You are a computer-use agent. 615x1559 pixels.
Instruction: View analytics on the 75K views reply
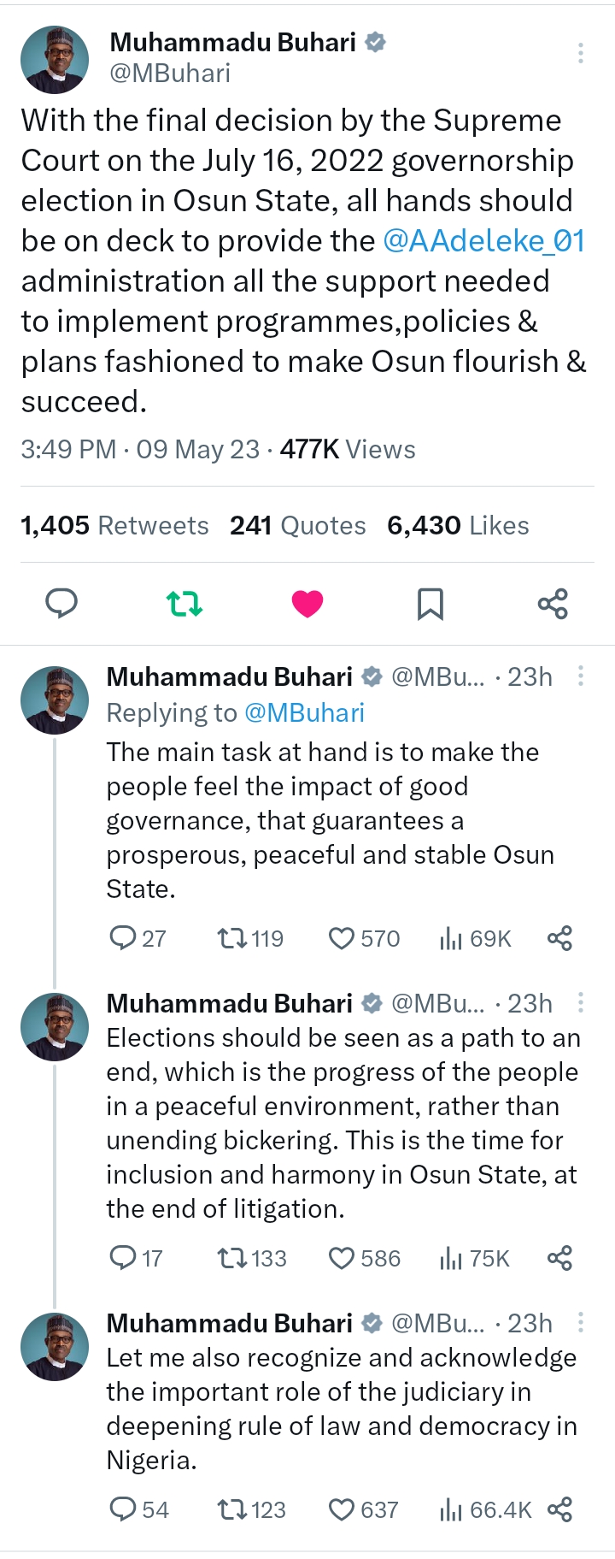(x=451, y=1259)
